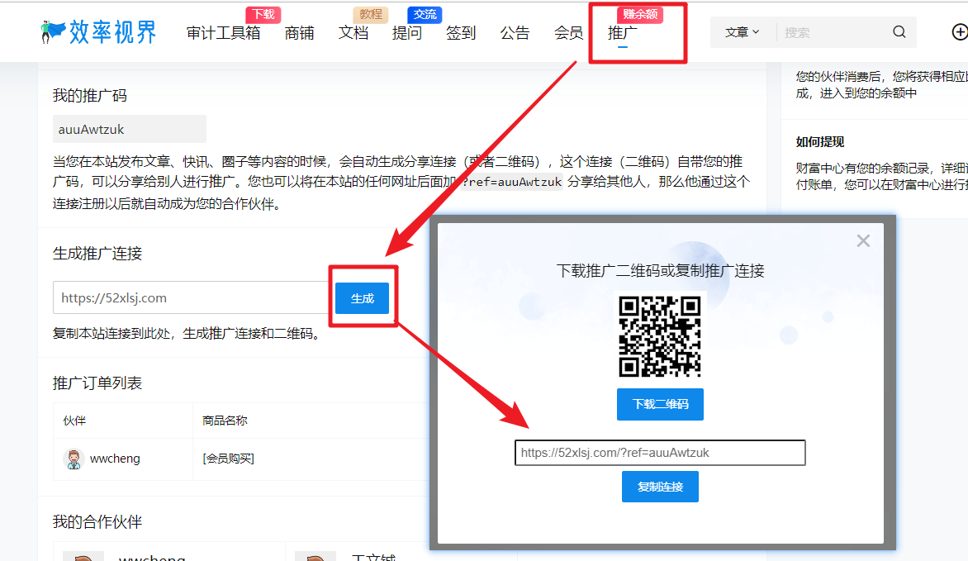Click the wwcheng partner name in order table
This screenshot has width=968, height=561.
pyautogui.click(x=115, y=459)
